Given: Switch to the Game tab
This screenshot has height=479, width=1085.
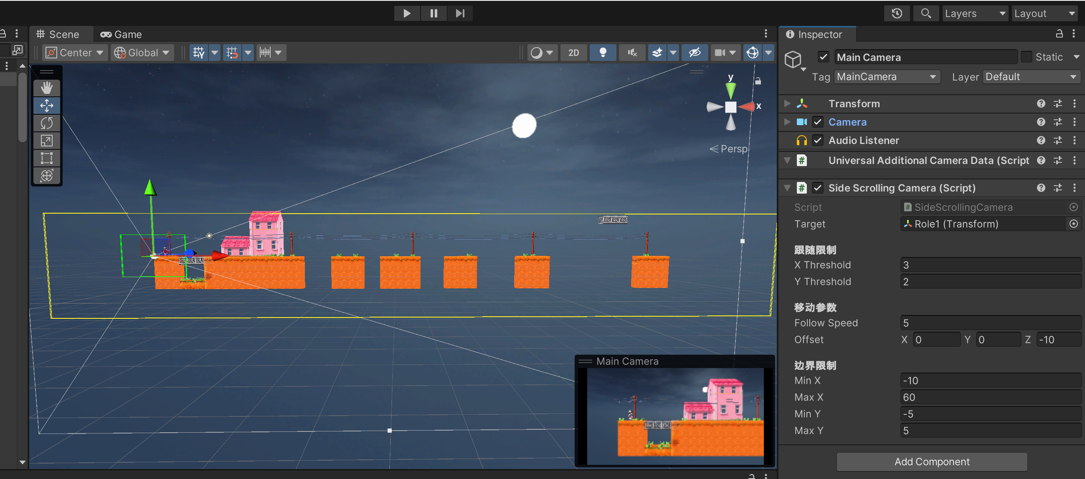Looking at the screenshot, I should [x=121, y=35].
